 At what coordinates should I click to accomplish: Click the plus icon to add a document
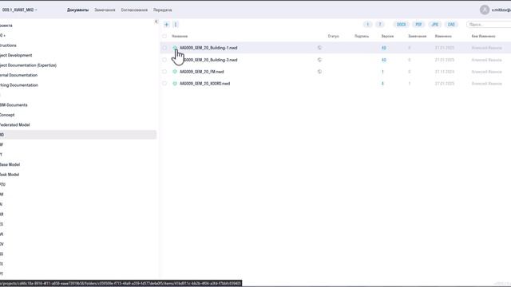pyautogui.click(x=167, y=25)
